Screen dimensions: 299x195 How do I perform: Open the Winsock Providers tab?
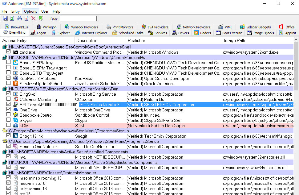pos(81,27)
